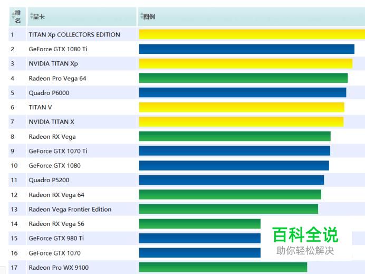
Task: Select Radeon Pro Vega 64 text
Action: (57, 79)
